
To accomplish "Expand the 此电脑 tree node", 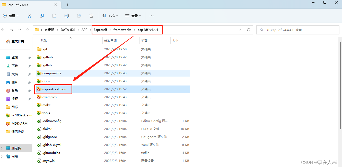I will click(x=2, y=148).
